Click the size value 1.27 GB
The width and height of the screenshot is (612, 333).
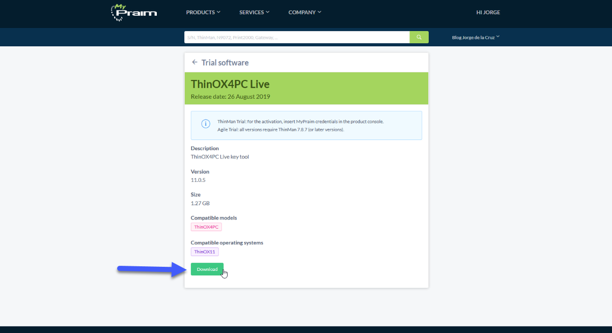pyautogui.click(x=200, y=203)
